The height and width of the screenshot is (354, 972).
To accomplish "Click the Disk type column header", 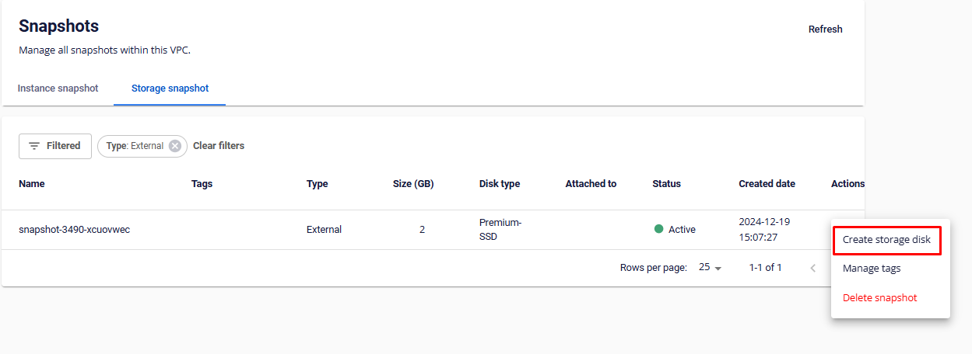I will click(499, 184).
